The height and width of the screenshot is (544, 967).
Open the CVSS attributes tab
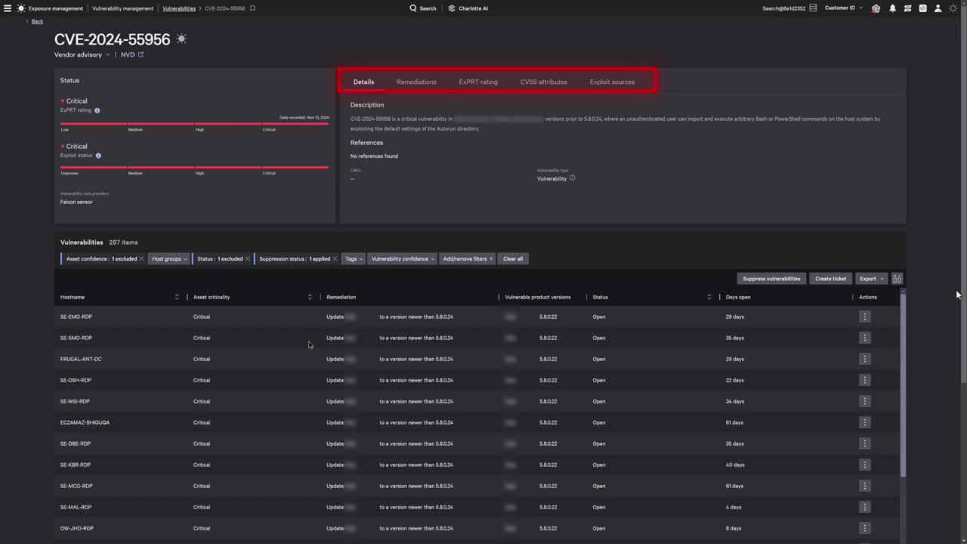543,82
